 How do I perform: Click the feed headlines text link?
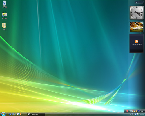coord(137,44)
